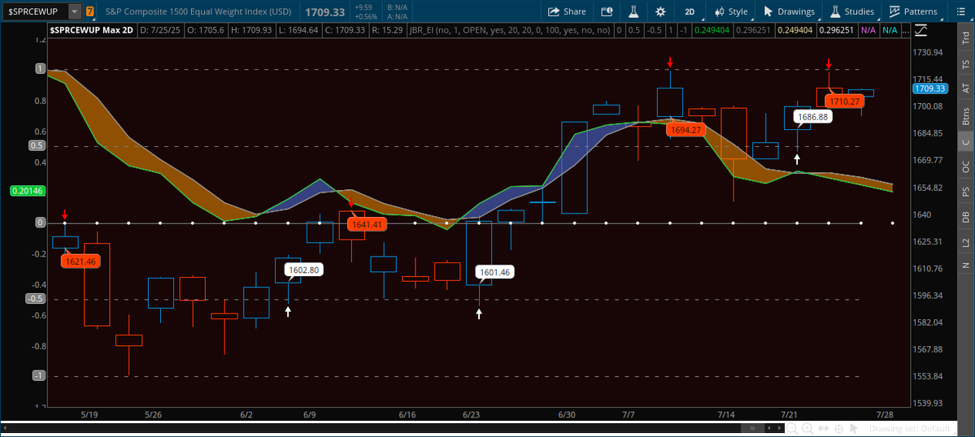This screenshot has height=437, width=975.
Task: Click the 7/21 date on time axis
Action: [x=789, y=414]
